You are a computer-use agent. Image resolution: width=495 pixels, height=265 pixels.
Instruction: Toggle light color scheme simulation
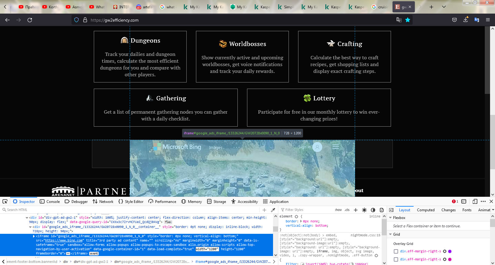tap(364, 210)
